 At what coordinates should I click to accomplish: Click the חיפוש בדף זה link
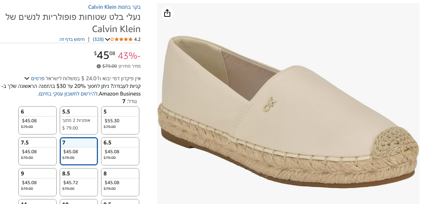click(72, 39)
